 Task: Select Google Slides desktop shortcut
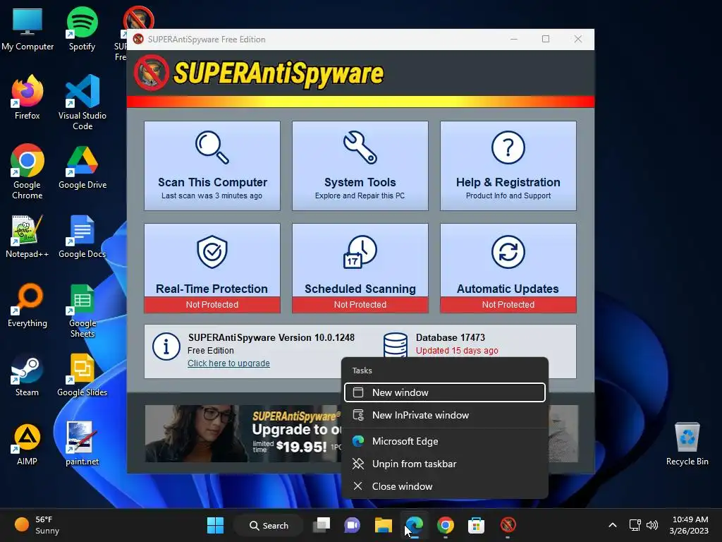(82, 374)
